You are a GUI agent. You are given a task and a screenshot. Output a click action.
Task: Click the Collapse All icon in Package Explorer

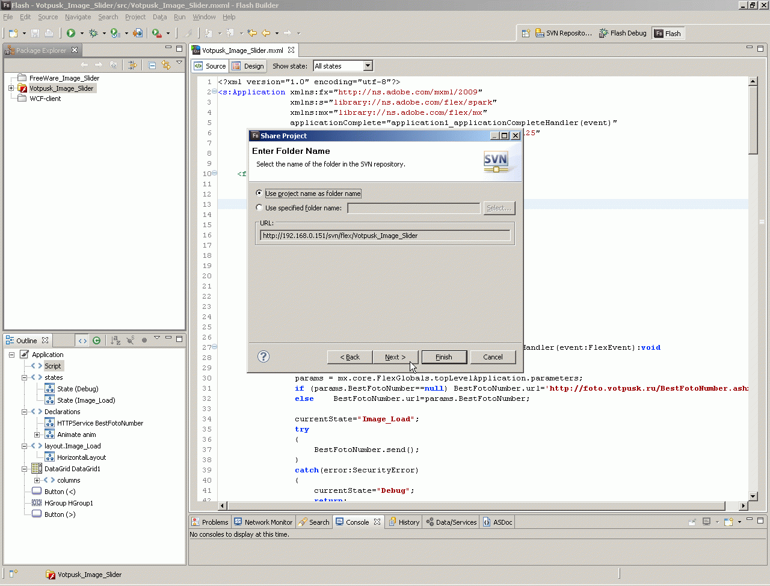152,65
